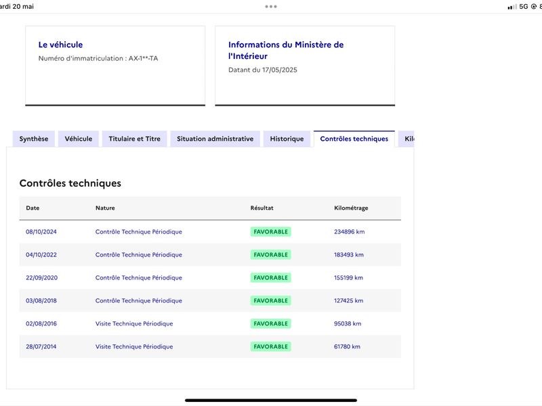542x406 pixels.
Task: Click the FAVORABLE badge for 28/07/2014
Action: pyautogui.click(x=270, y=346)
